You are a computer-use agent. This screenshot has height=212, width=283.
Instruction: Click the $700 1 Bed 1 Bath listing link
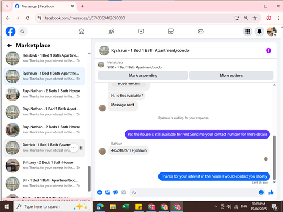pyautogui.click(x=134, y=67)
